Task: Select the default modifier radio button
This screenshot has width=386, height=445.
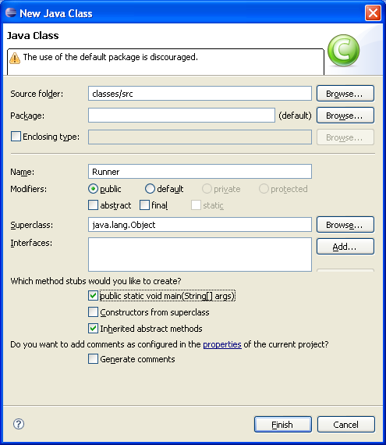Action: [150, 189]
